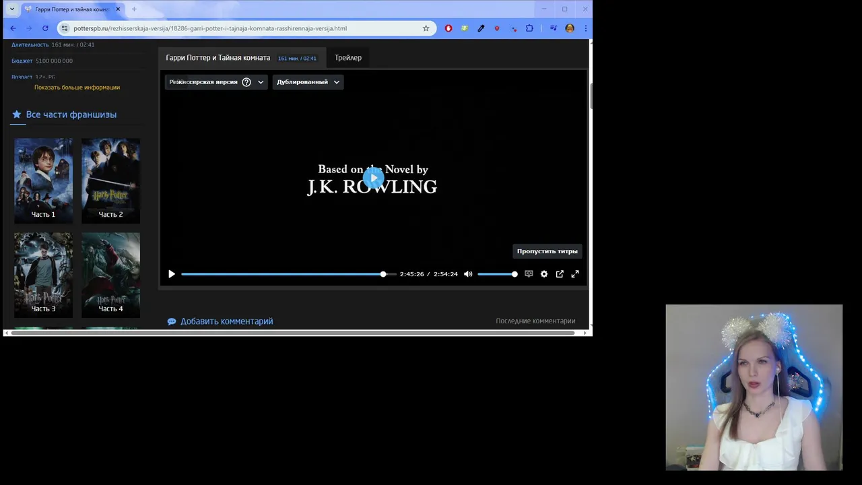Open the Часть 2 movie poster

point(111,181)
